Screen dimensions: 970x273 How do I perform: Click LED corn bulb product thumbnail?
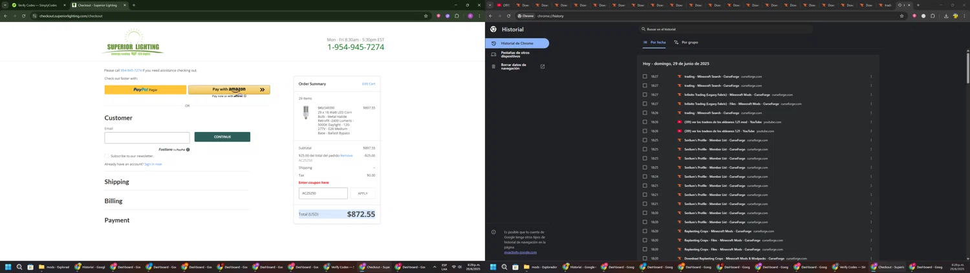click(306, 113)
